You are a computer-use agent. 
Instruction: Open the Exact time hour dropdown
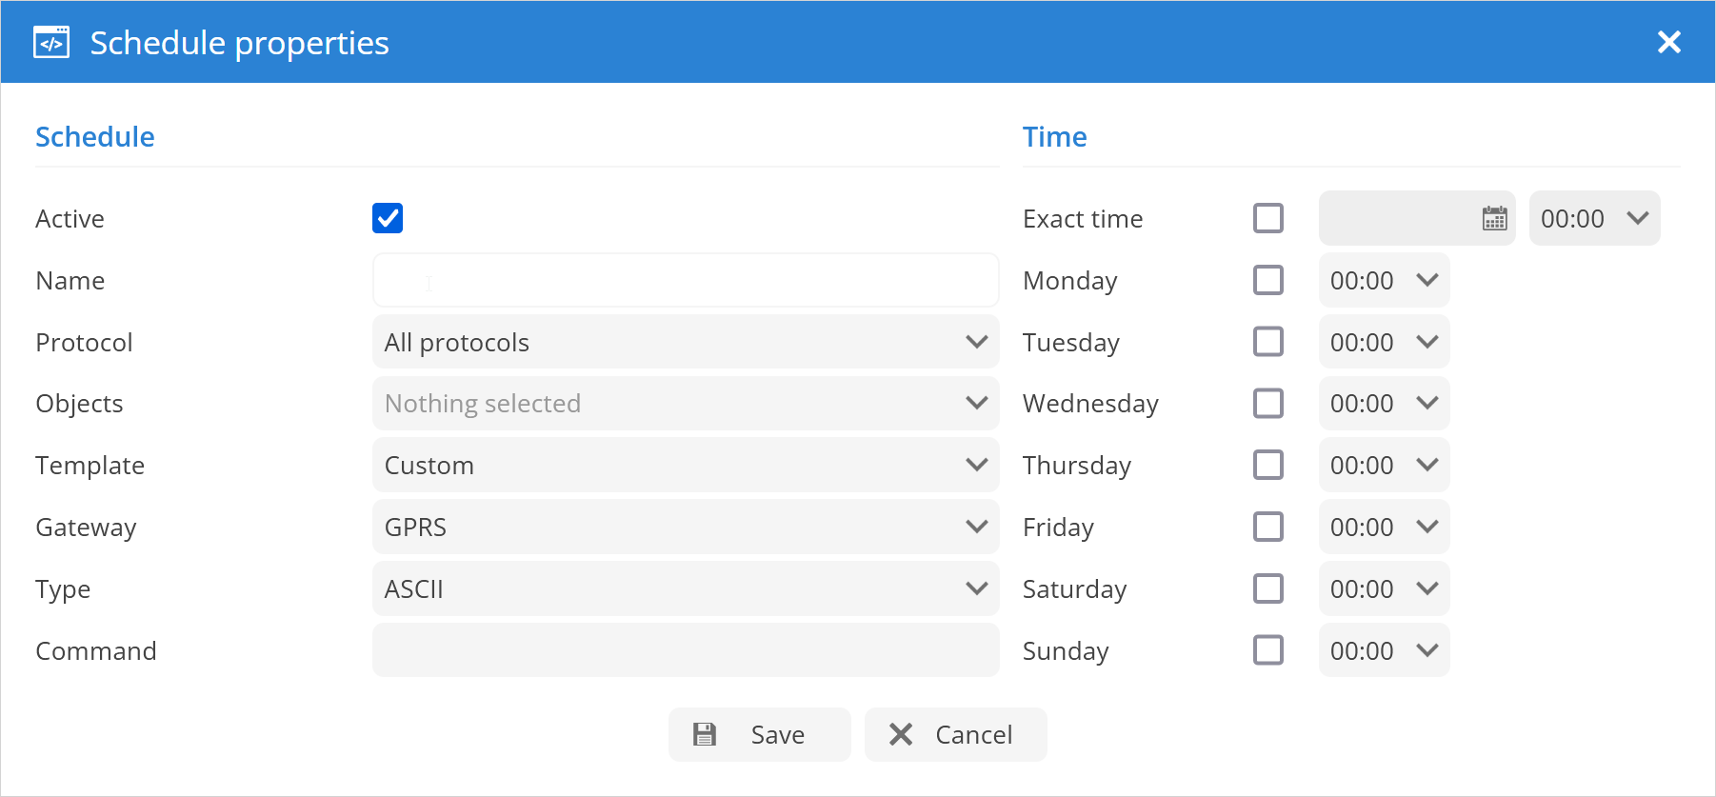coord(1594,219)
